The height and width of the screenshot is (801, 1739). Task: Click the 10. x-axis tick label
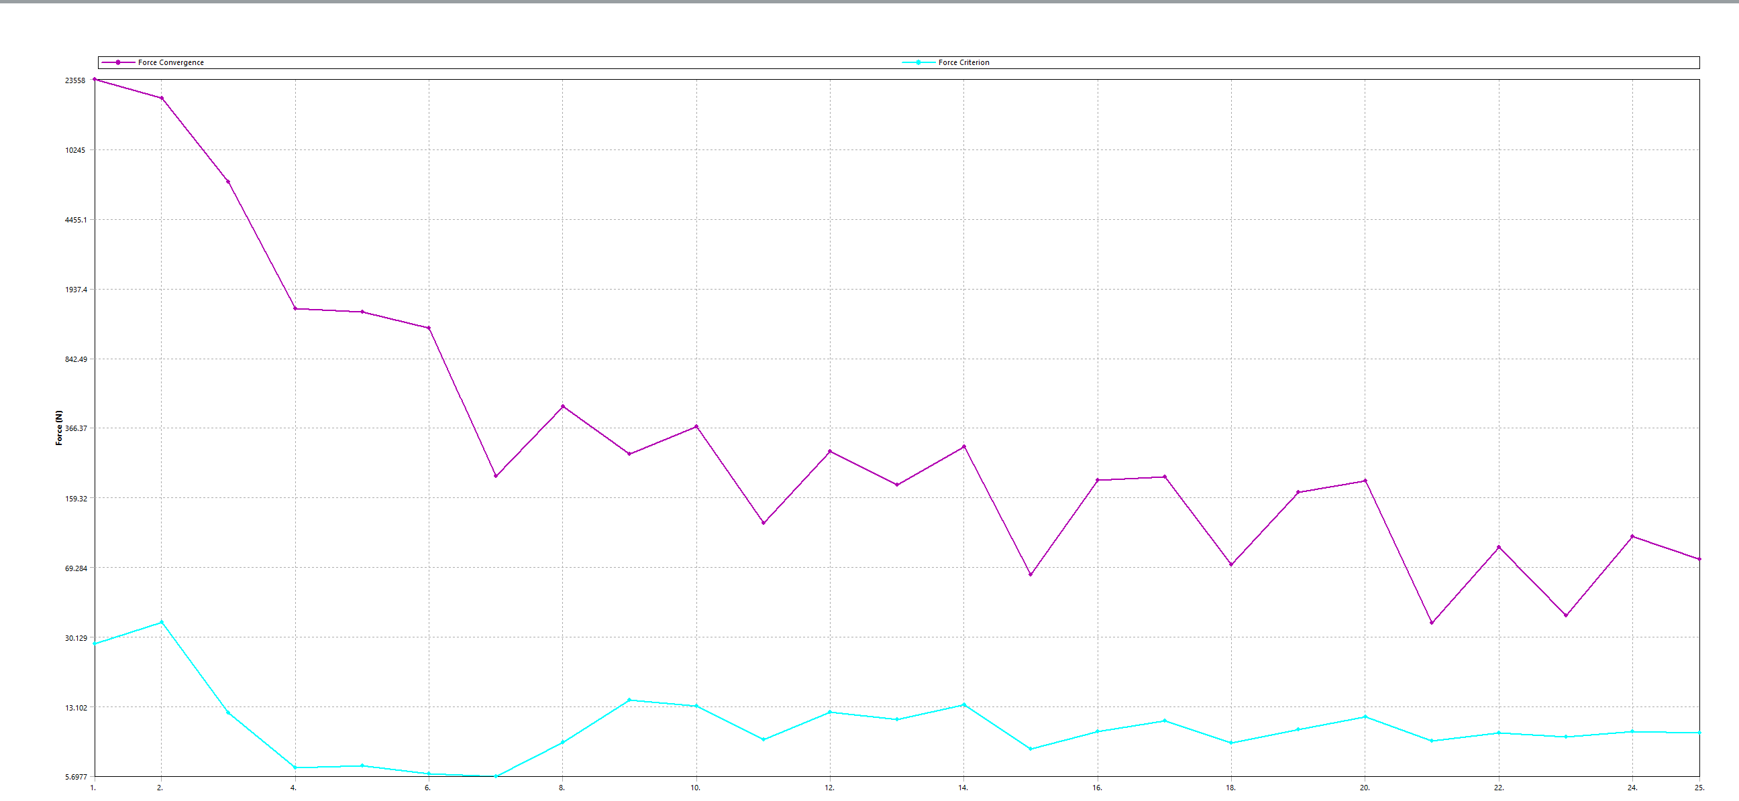695,788
